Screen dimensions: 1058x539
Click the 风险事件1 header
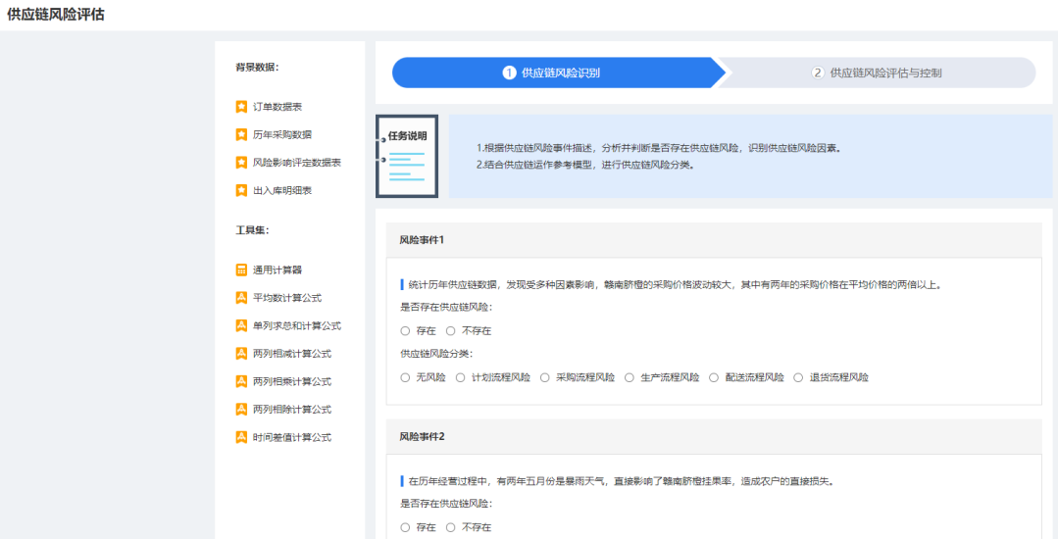point(714,240)
